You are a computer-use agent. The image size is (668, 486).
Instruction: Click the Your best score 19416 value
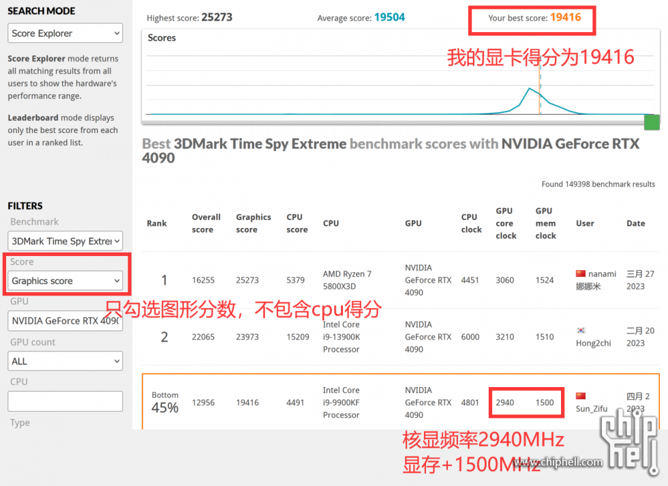565,18
